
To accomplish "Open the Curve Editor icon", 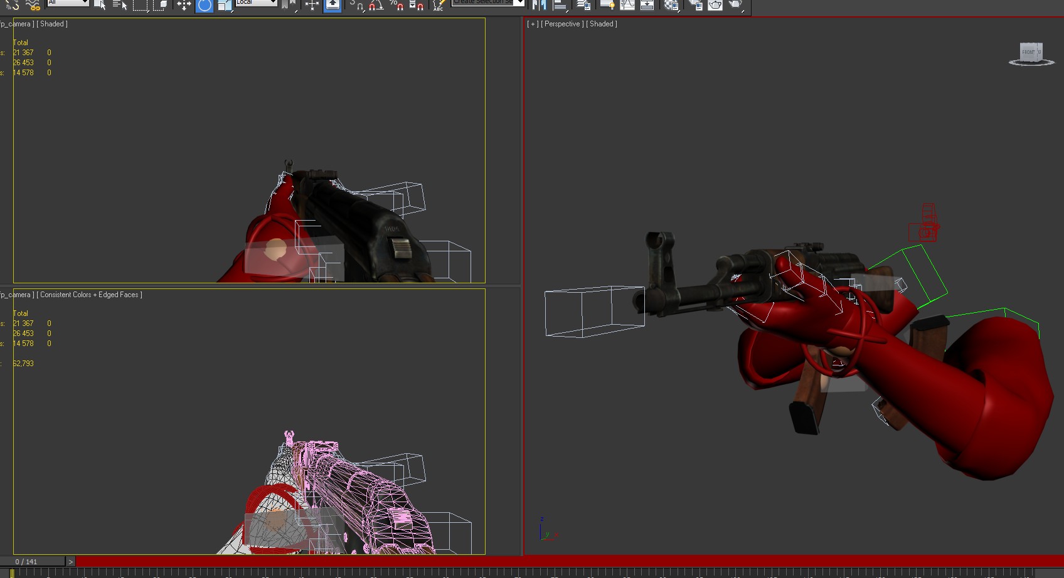I will tap(627, 5).
